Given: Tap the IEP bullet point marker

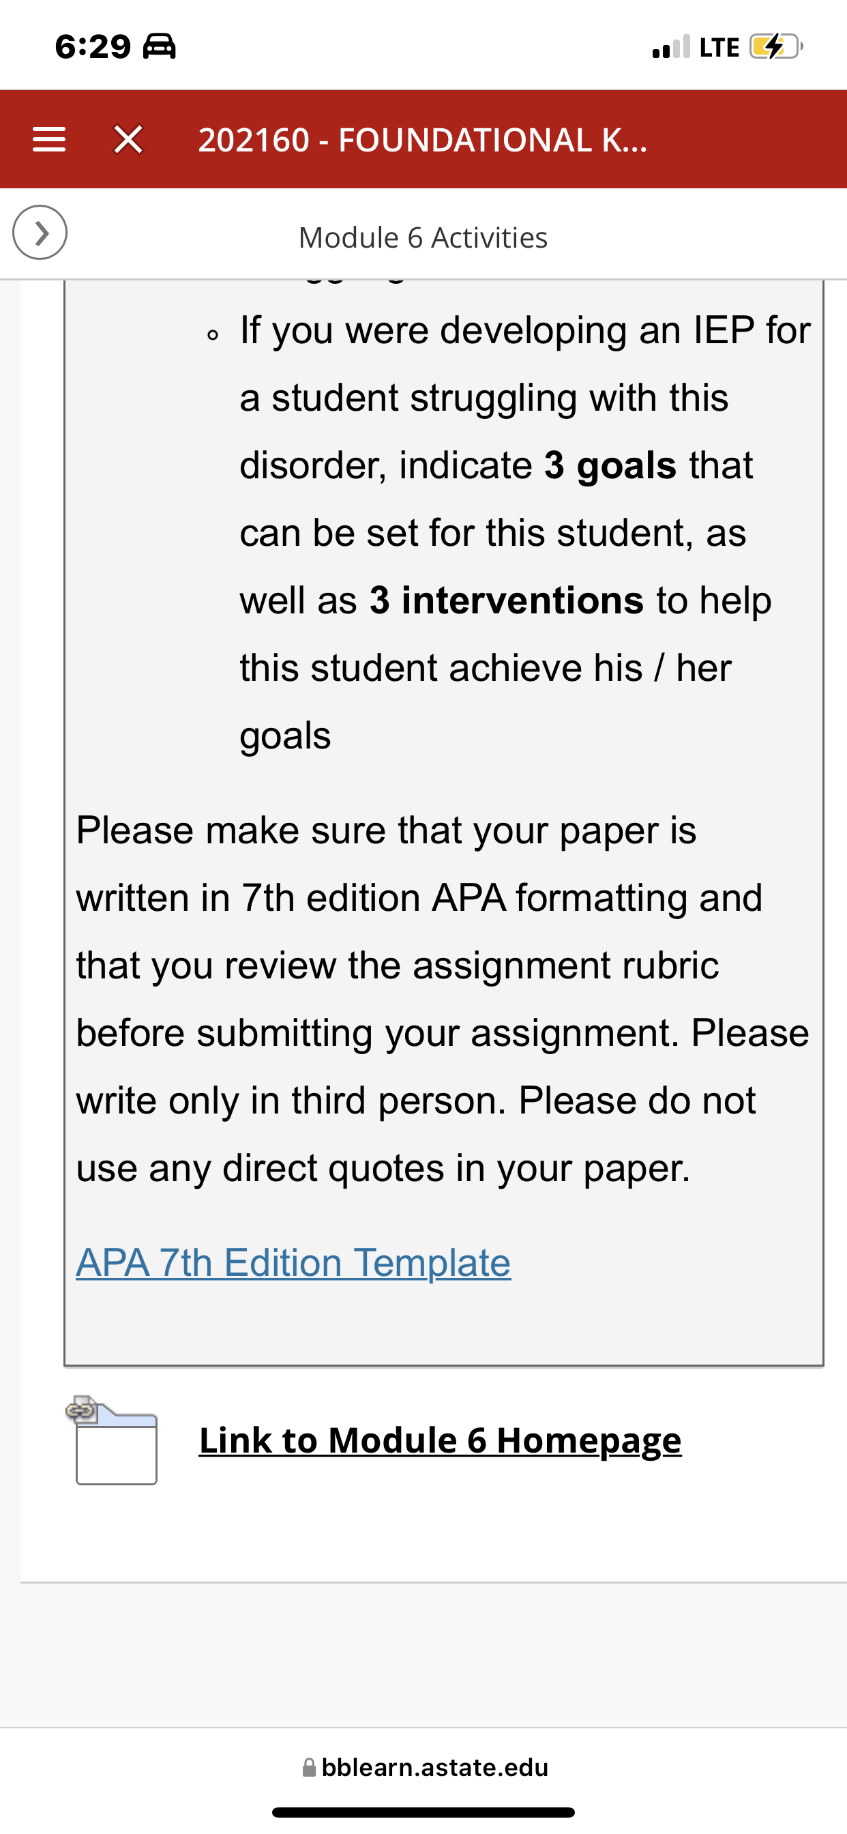Looking at the screenshot, I should [x=211, y=334].
